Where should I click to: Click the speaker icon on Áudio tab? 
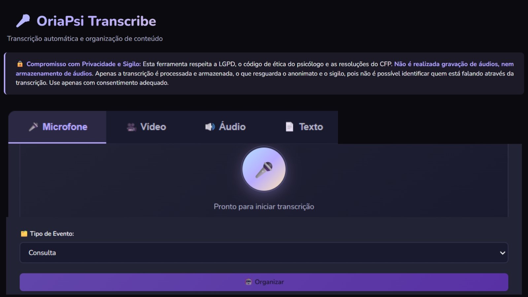tap(210, 127)
